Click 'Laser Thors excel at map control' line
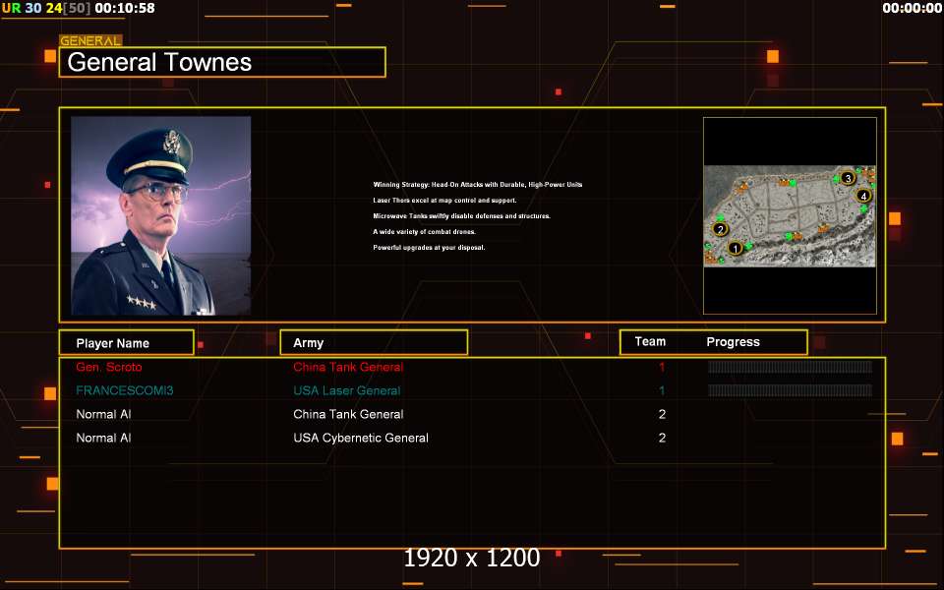Image resolution: width=944 pixels, height=590 pixels. pos(444,200)
